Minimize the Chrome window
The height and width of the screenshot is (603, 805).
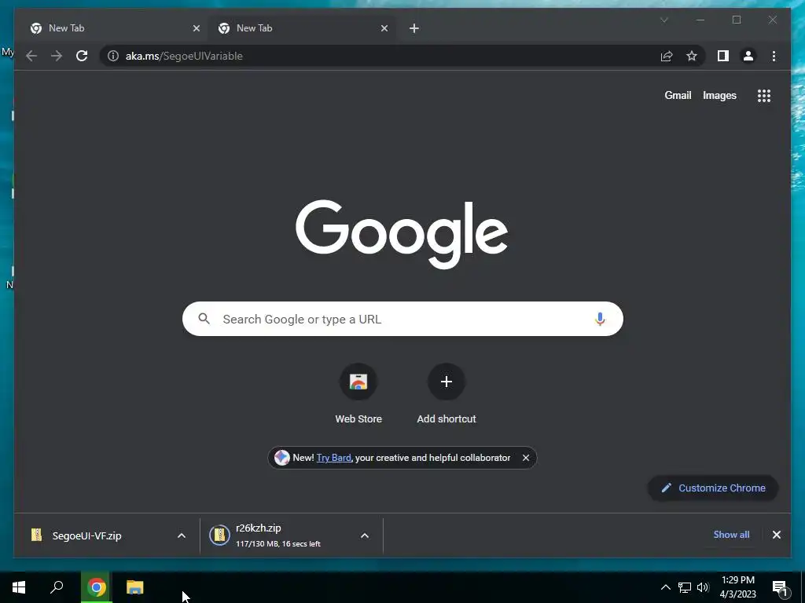tap(700, 20)
